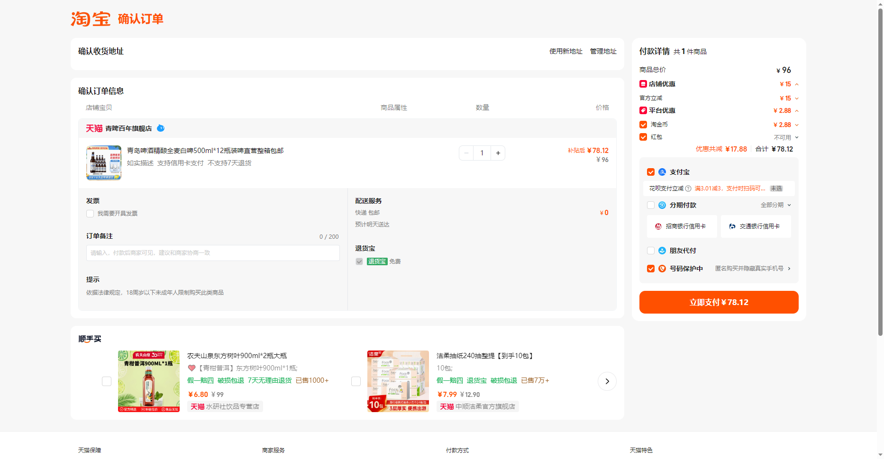884x459 pixels.
Task: Collapse the 店铺优惠 section chevron
Action: 797,84
